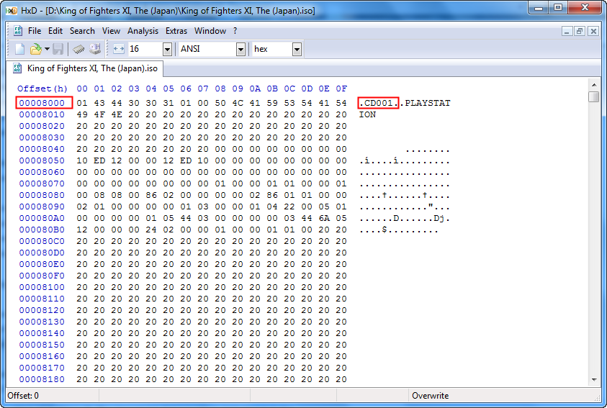Select the King of Fighters XI iso tab
The height and width of the screenshot is (408, 607).
pyautogui.click(x=86, y=68)
